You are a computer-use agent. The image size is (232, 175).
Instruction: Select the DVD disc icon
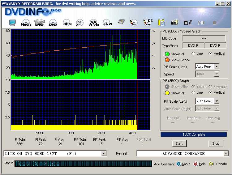[53, 23]
